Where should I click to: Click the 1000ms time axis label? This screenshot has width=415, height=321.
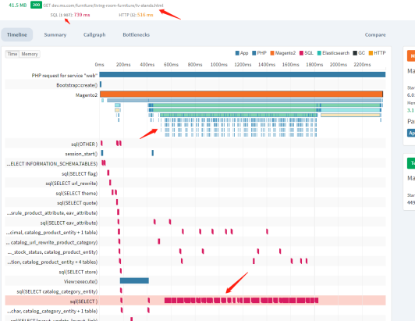tap(219, 65)
